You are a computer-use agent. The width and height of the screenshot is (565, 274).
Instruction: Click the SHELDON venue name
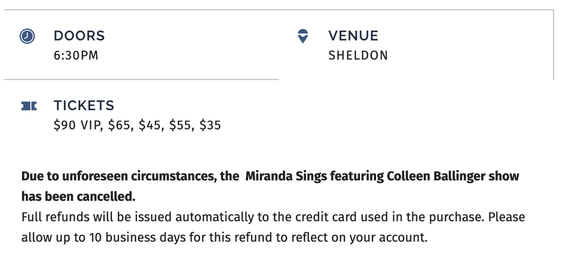click(358, 55)
